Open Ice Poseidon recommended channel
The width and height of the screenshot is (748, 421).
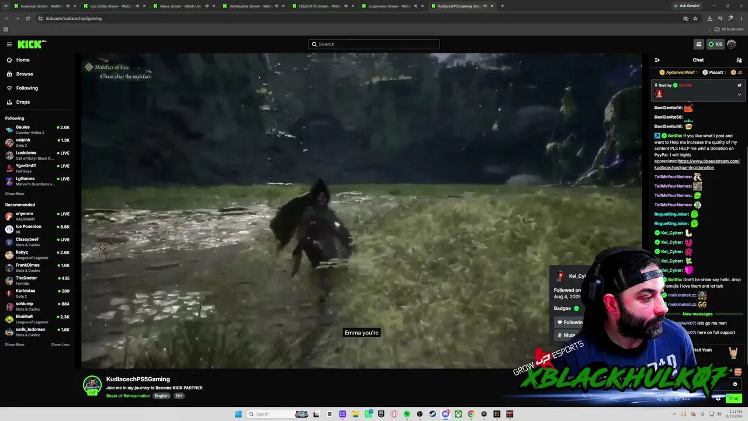click(x=37, y=229)
